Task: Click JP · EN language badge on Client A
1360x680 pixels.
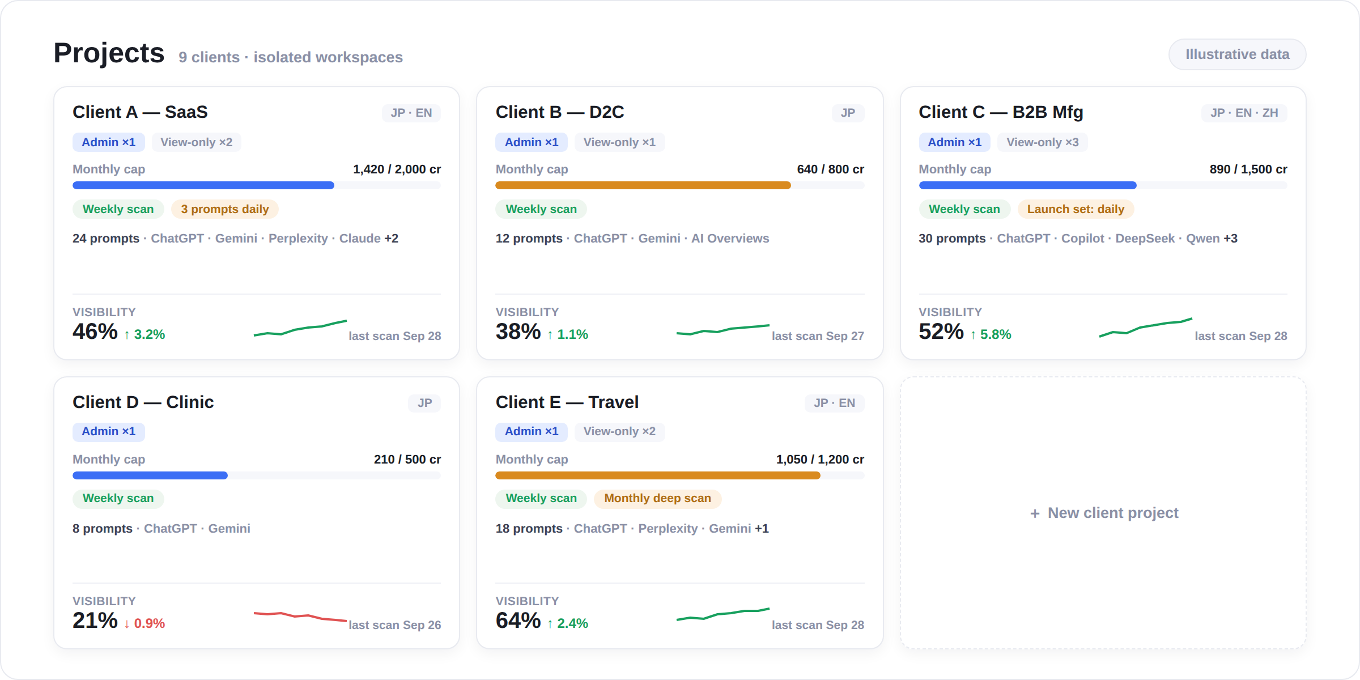Action: [x=411, y=113]
